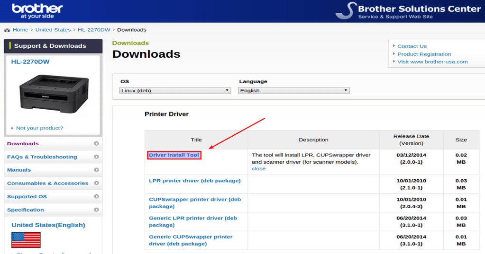Screen dimensions: 485x254
Task: Select Supported OS in the sidebar menu
Action: pyautogui.click(x=27, y=196)
